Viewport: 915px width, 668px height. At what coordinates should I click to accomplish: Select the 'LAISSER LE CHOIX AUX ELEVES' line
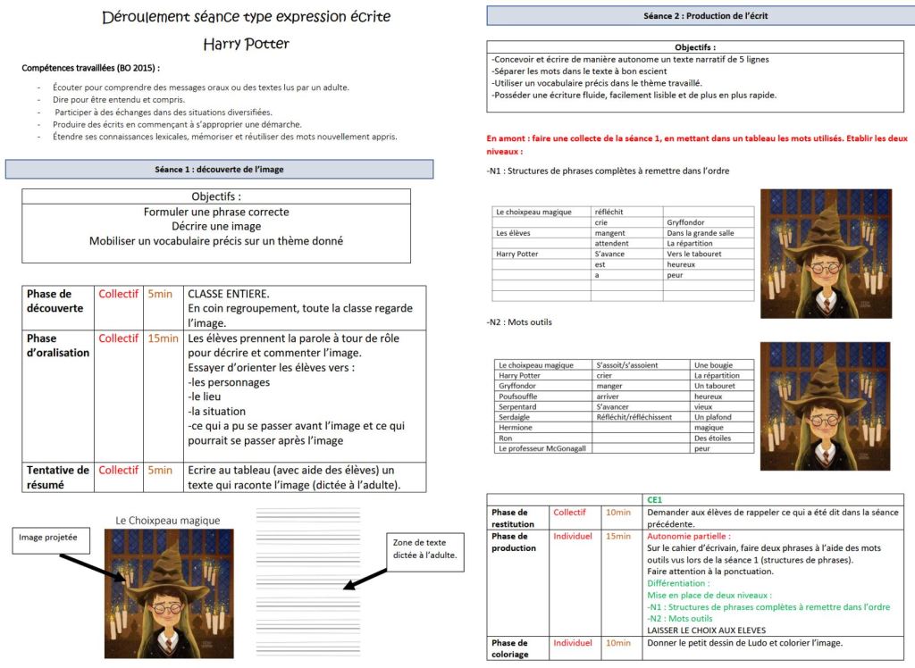[706, 630]
